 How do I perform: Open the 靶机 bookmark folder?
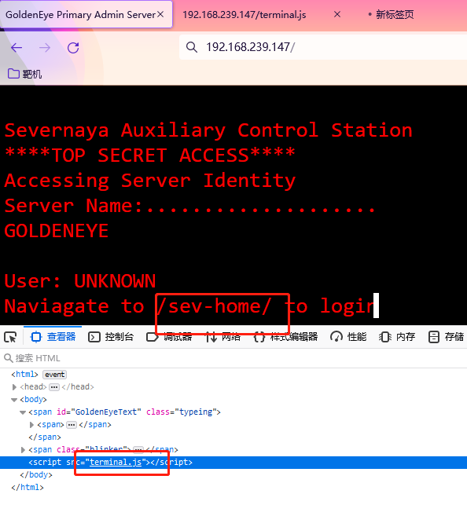tap(24, 74)
